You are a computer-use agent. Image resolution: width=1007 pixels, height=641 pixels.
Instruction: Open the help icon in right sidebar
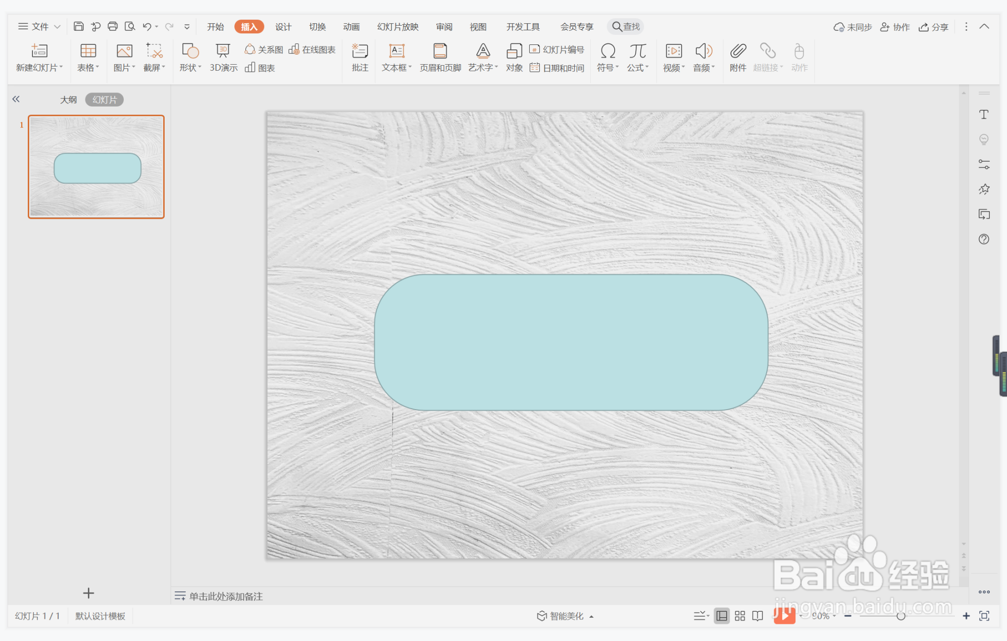tap(984, 239)
